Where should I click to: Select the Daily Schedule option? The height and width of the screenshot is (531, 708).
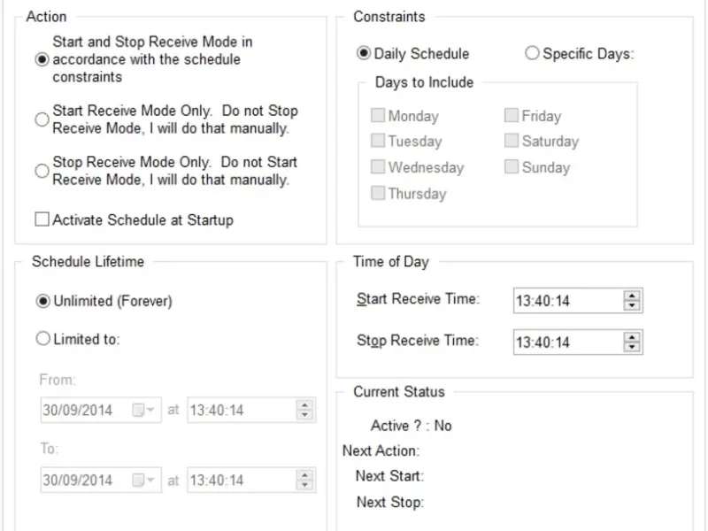point(364,53)
